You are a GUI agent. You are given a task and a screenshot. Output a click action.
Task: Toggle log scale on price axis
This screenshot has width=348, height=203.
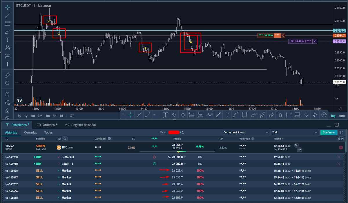(x=333, y=116)
